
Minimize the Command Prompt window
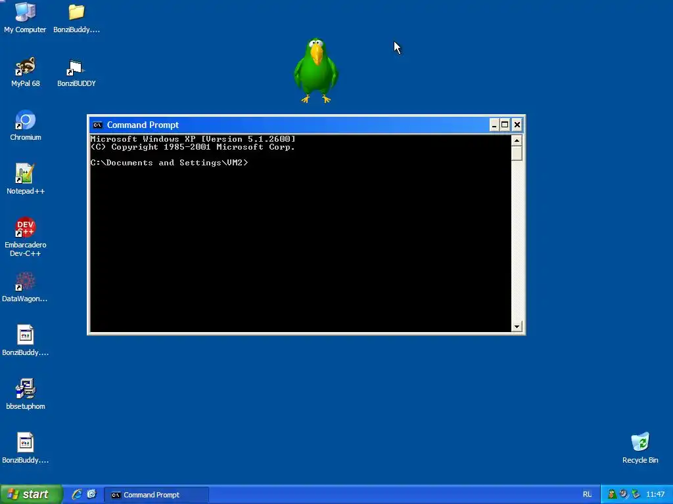[494, 125]
